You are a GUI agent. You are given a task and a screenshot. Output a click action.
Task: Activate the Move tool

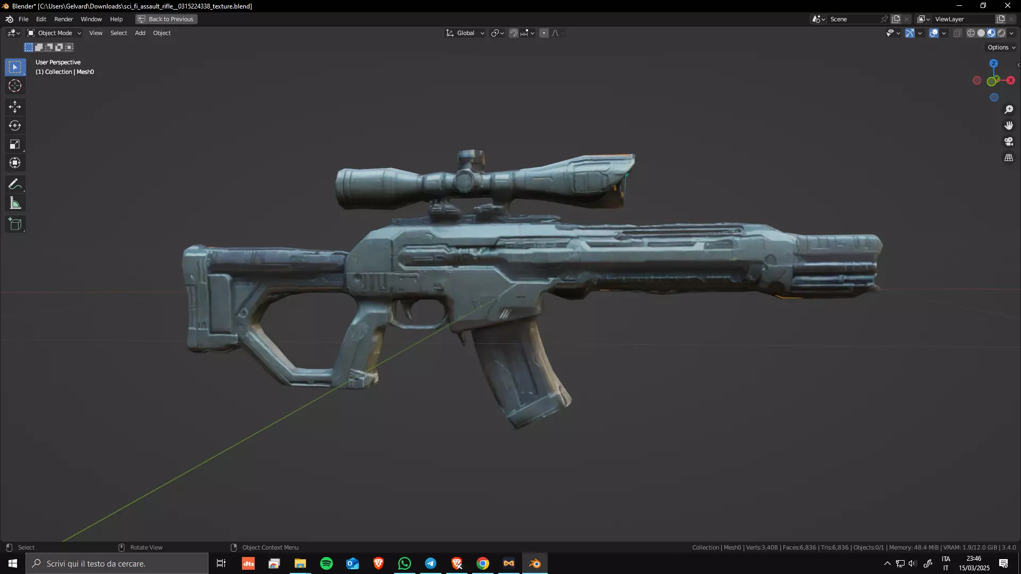pyautogui.click(x=15, y=107)
